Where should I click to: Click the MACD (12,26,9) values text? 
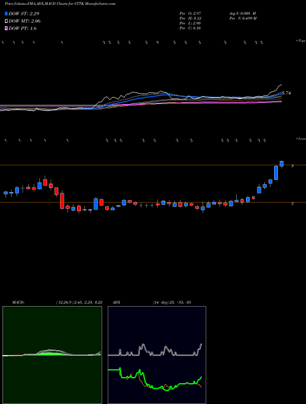79,302
